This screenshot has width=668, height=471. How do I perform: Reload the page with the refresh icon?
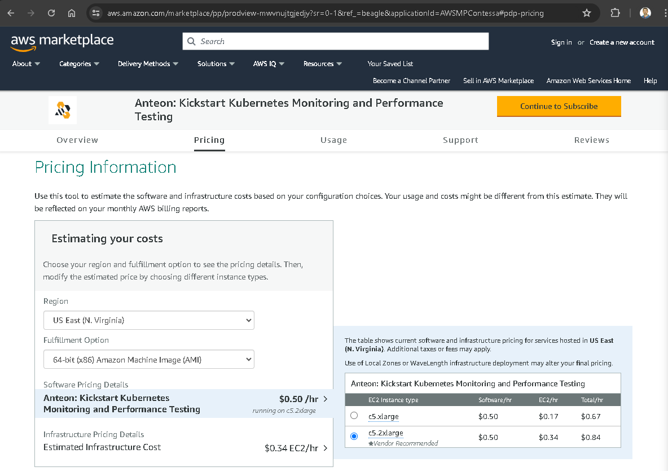click(x=51, y=13)
